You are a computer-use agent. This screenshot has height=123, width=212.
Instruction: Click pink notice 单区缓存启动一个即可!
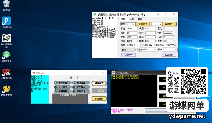[x=122, y=110]
